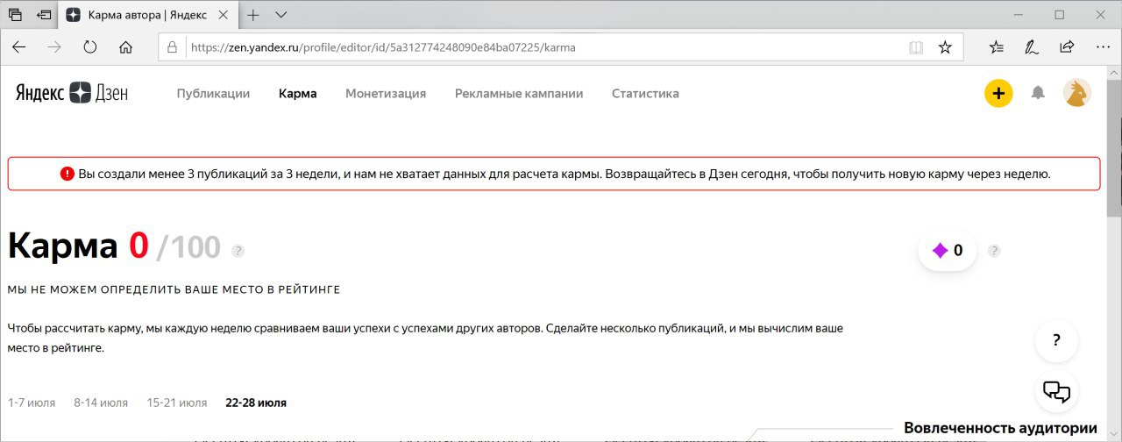Add page to favorites with star icon
Image resolution: width=1122 pixels, height=442 pixels.
point(945,47)
